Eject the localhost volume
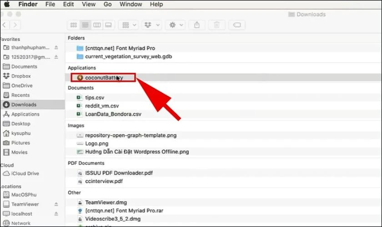 click(56, 214)
